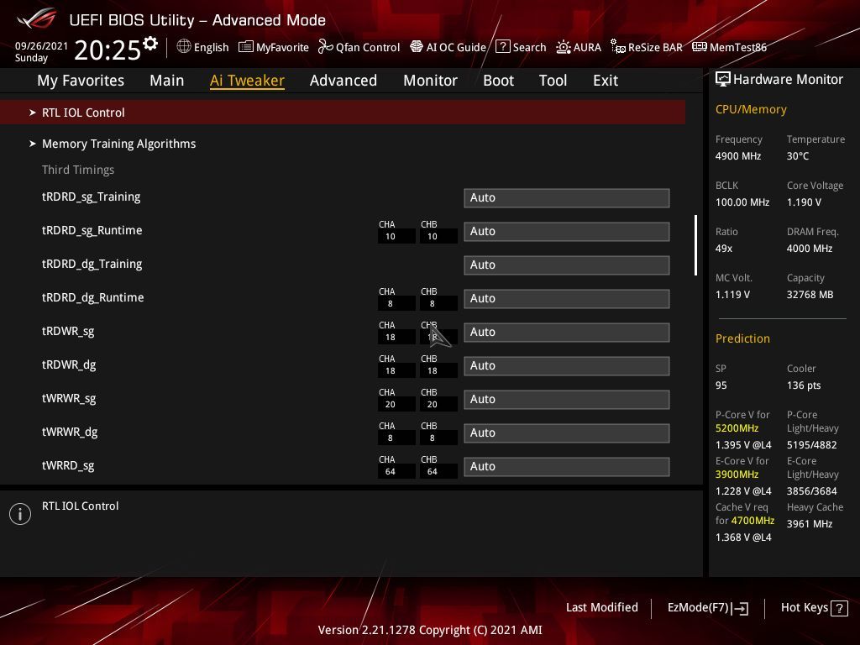
Task: Click the info icon beside RTL IOL Control
Action: (x=20, y=514)
